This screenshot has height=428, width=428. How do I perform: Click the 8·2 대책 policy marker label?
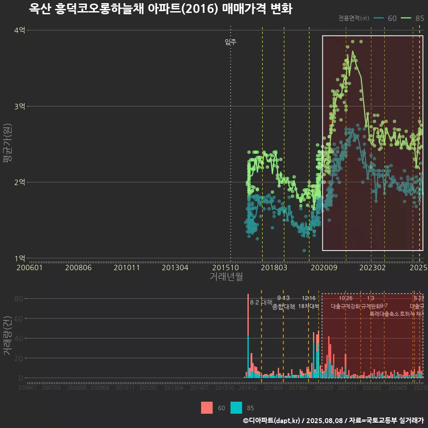[261, 302]
